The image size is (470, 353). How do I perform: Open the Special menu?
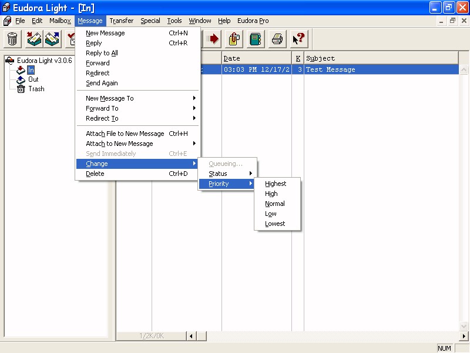(x=150, y=21)
